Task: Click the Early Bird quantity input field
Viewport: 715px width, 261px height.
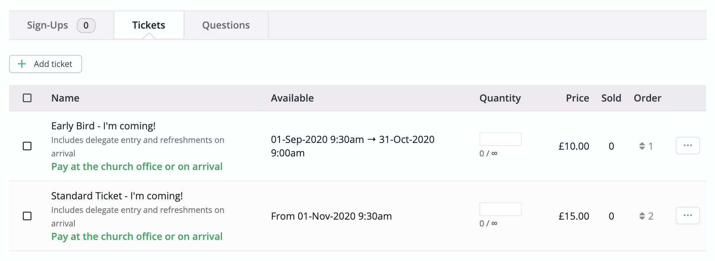Action: pos(500,139)
